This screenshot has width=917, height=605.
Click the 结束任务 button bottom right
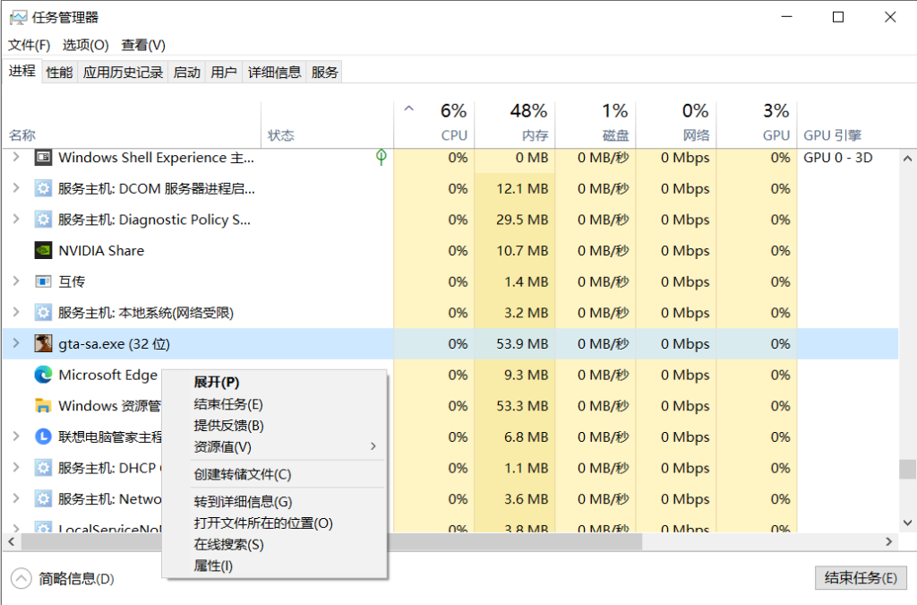pyautogui.click(x=860, y=578)
